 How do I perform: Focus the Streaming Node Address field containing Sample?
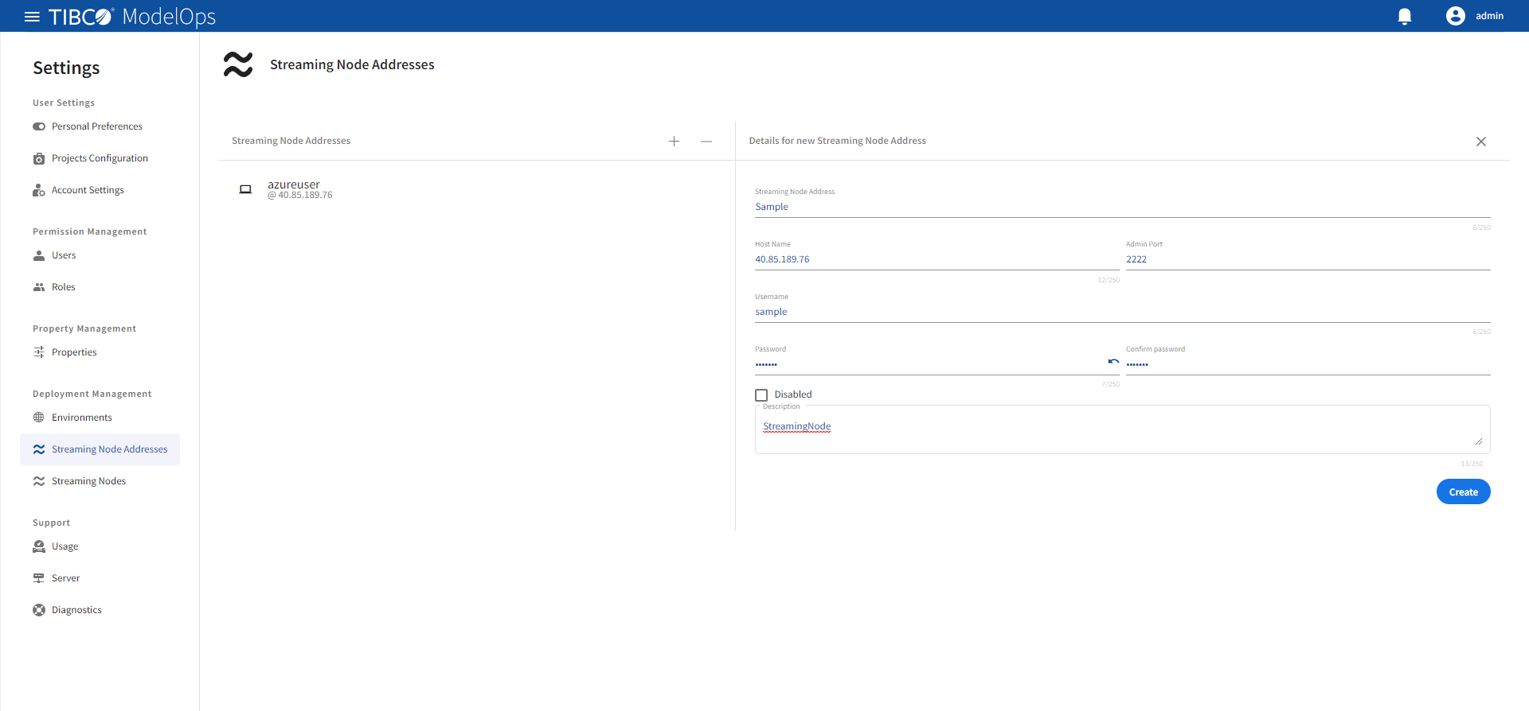tap(1123, 207)
